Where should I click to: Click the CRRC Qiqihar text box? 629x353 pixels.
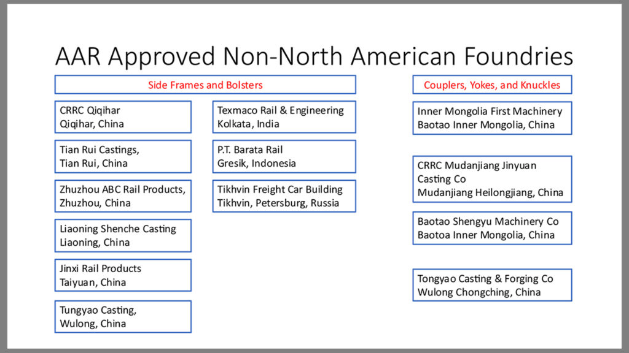point(123,117)
